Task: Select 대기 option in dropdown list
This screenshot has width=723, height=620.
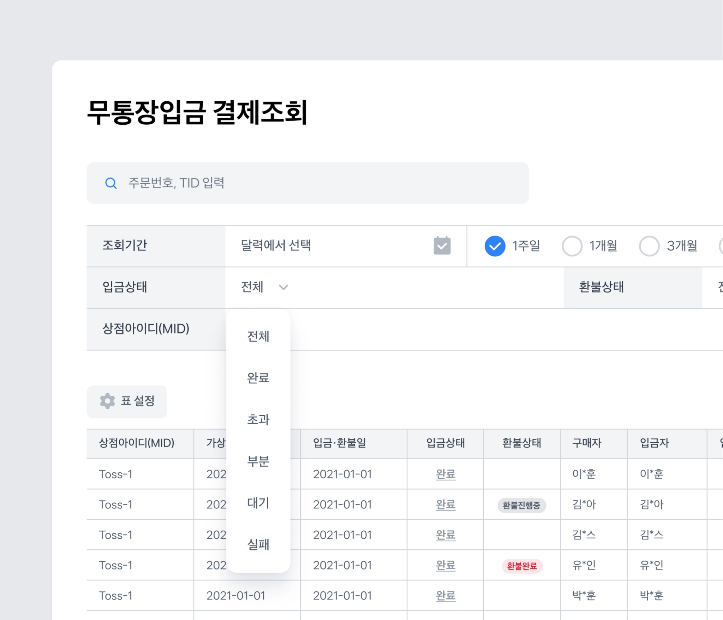Action: 258,503
